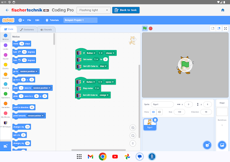Click the fischertechnik logo
Screen dimensions: 230x162
click(30, 10)
